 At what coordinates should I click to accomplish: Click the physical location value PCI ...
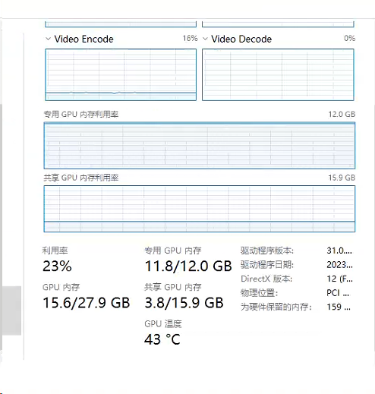tap(338, 293)
